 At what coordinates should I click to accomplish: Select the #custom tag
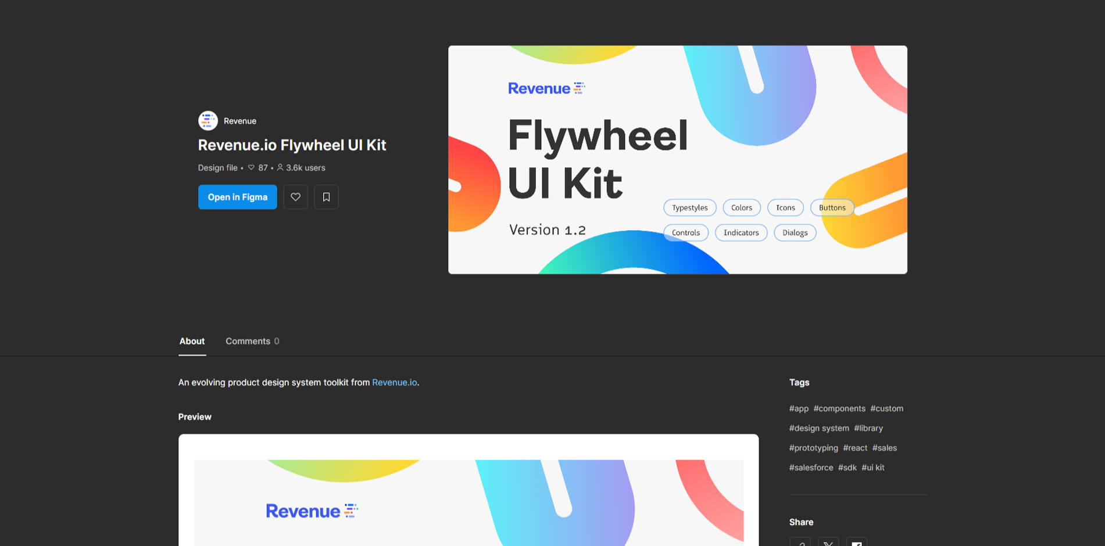886,408
